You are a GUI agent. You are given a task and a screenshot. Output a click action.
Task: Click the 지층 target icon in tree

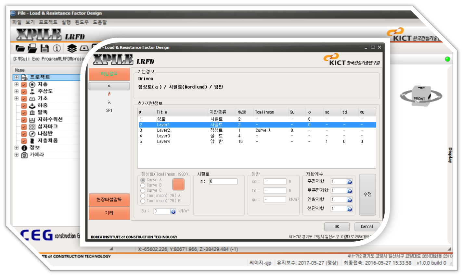pos(32,85)
